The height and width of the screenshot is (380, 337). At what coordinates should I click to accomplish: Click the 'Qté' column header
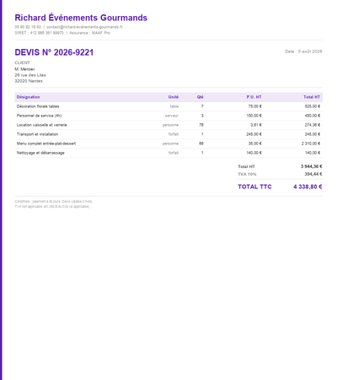point(200,97)
